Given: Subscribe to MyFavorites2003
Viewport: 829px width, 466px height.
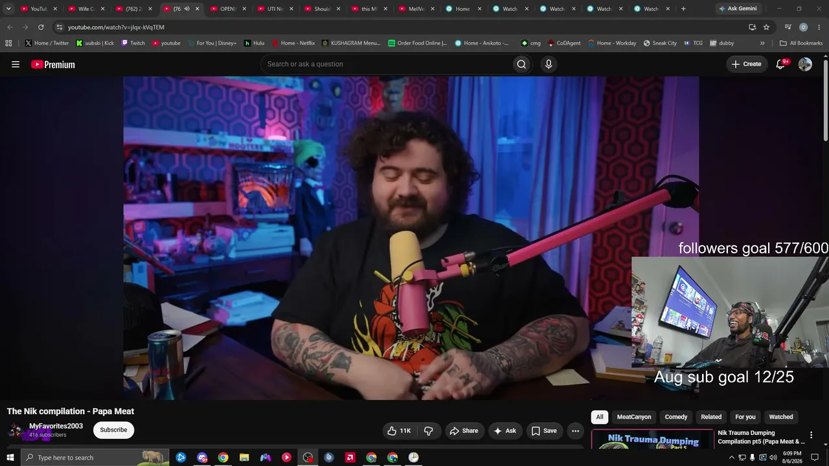Looking at the screenshot, I should [x=113, y=430].
